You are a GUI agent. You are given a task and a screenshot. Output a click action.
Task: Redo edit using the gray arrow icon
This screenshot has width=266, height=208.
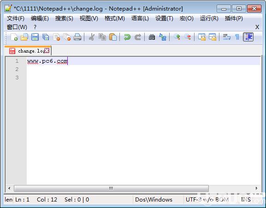click(x=138, y=37)
